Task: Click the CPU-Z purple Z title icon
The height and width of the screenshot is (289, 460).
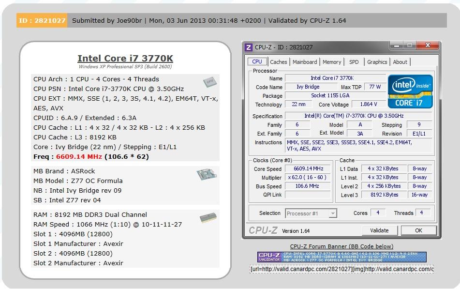Action: click(x=249, y=47)
